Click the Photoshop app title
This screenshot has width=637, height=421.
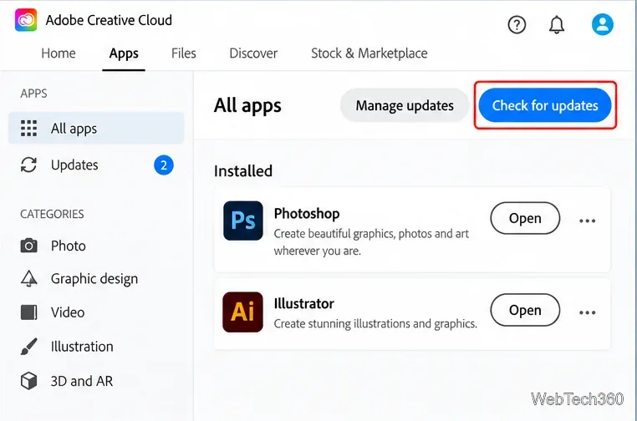click(307, 214)
